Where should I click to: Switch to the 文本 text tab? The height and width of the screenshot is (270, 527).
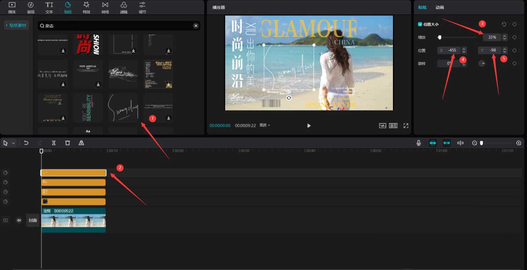[49, 8]
